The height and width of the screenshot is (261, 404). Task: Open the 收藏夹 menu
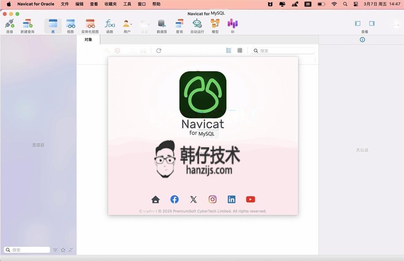coord(111,4)
